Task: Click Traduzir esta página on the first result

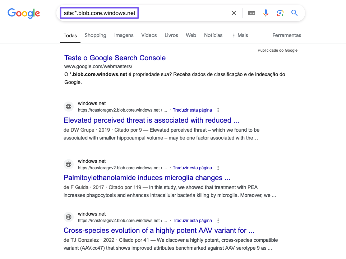Action: (x=192, y=110)
